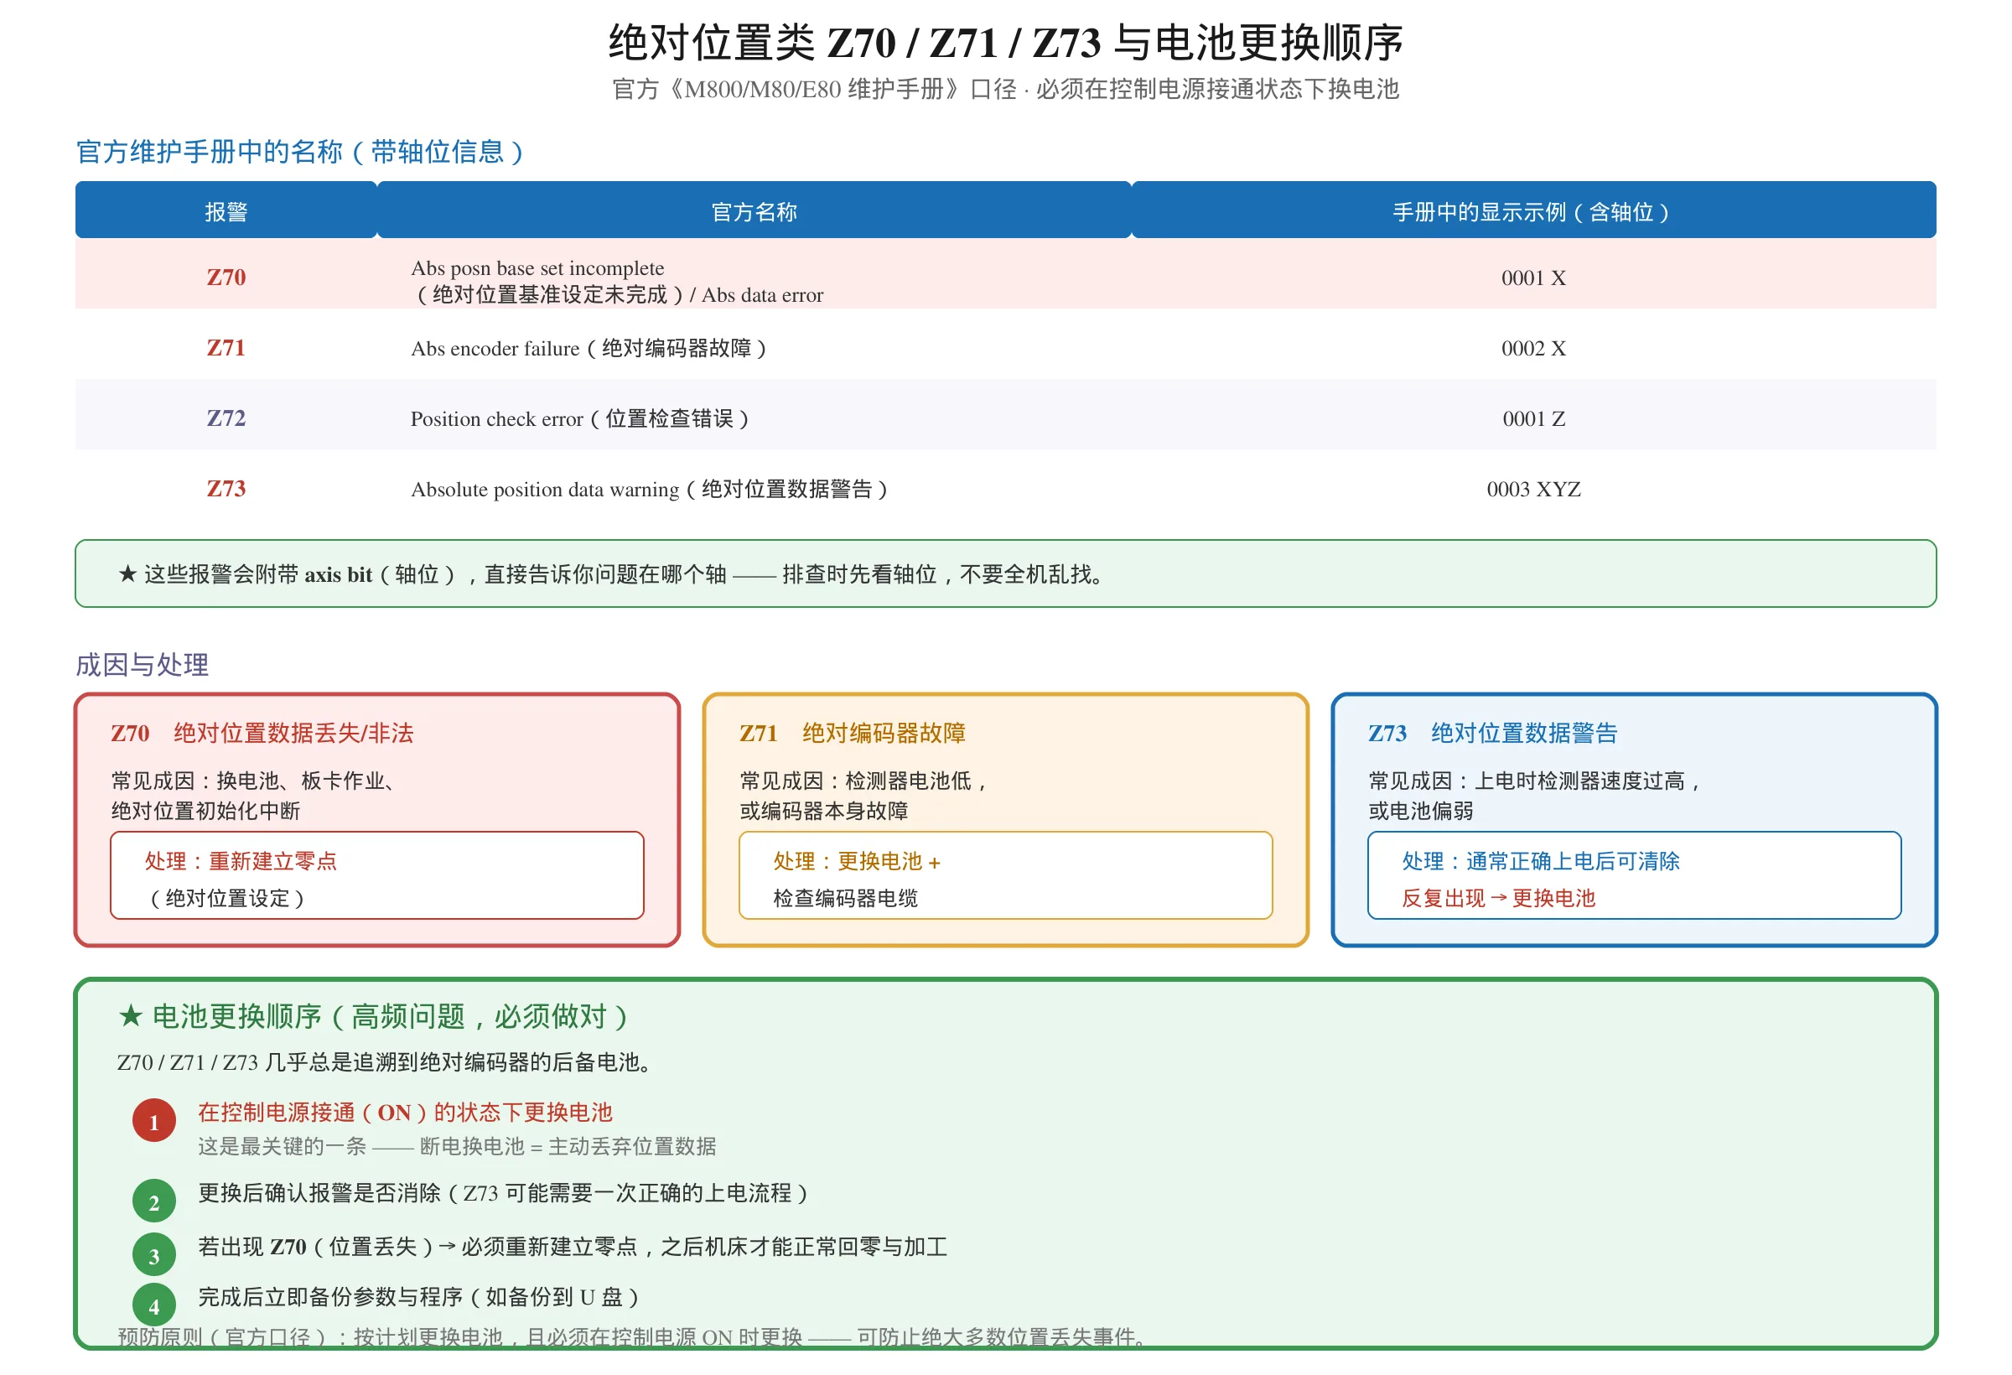
Task: Click the '0002 X' display example
Action: click(x=1533, y=348)
